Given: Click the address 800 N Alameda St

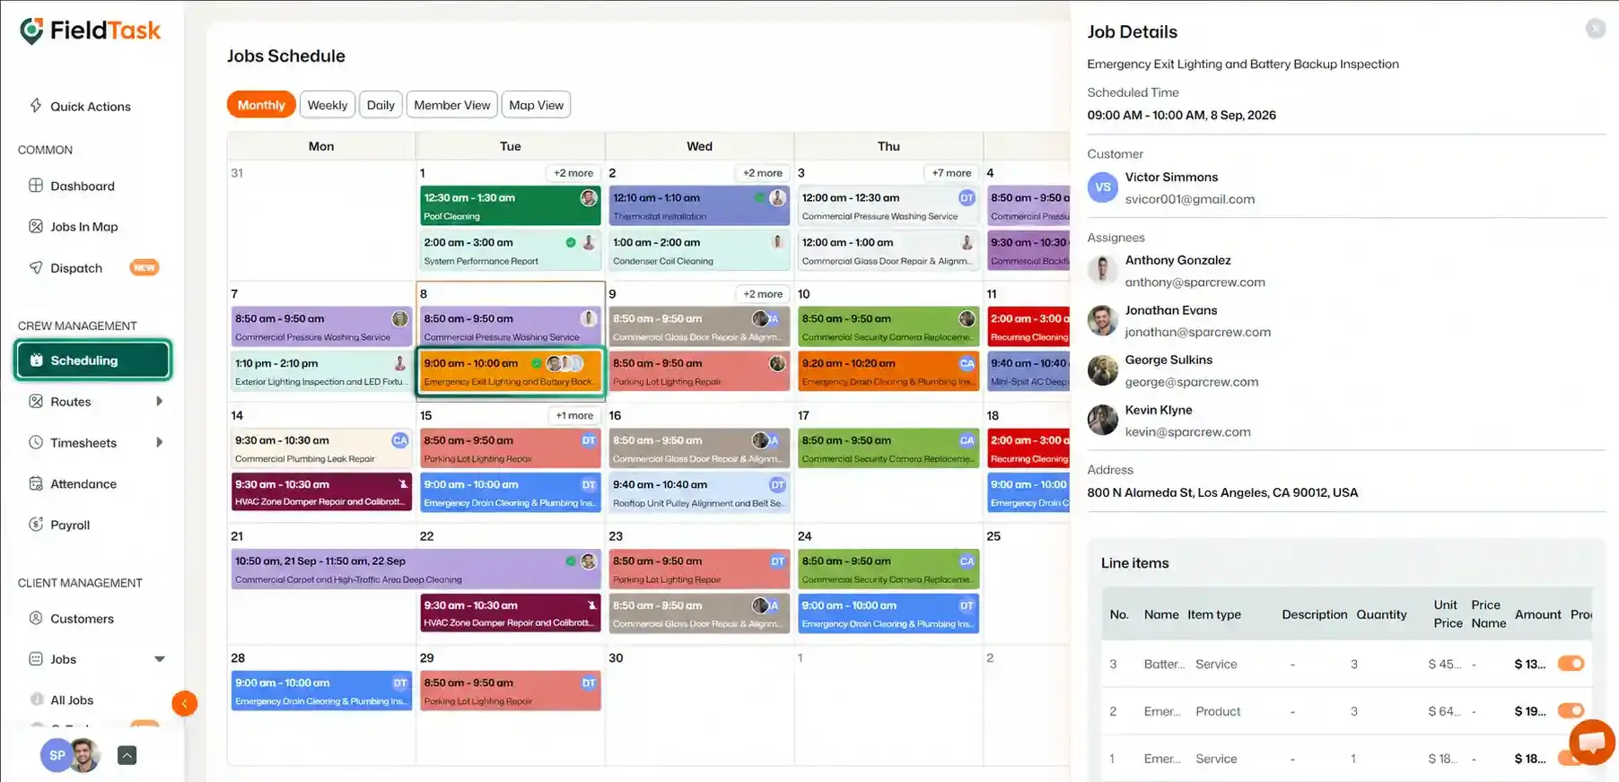Looking at the screenshot, I should coord(1221,492).
